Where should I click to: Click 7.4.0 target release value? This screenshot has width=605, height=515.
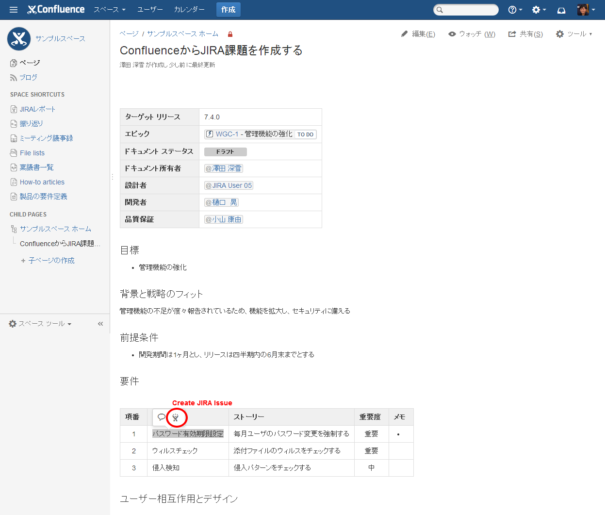coord(212,117)
